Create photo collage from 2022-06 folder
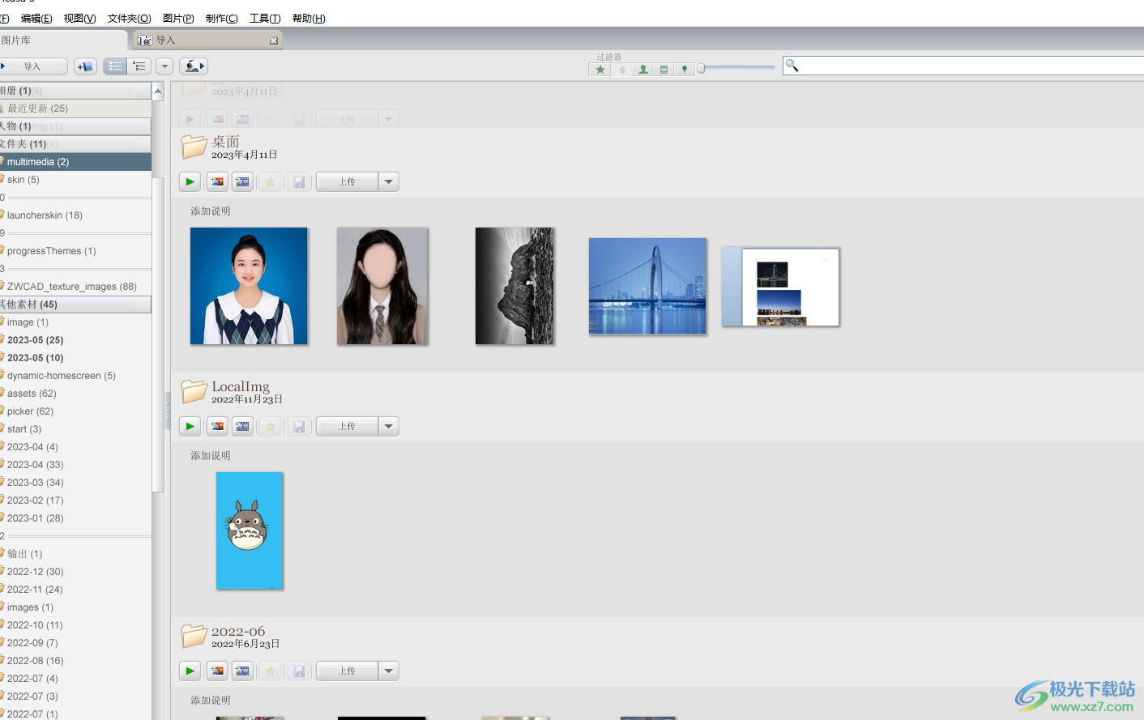 [217, 671]
